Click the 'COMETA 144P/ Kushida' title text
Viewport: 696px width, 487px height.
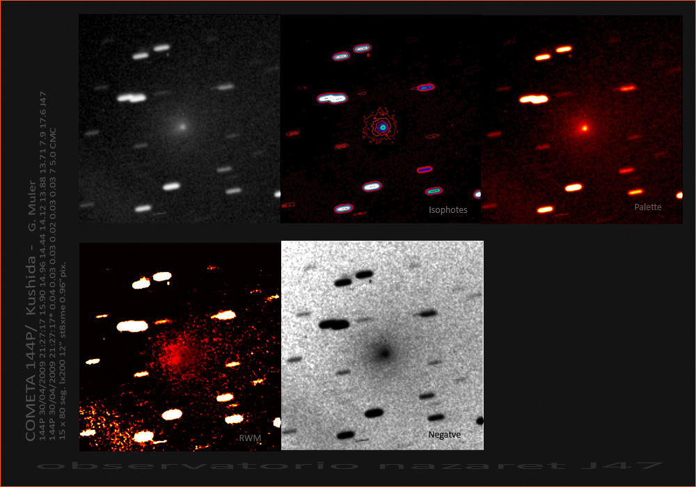30,348
